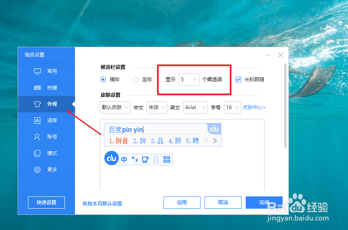
Task: Open the 模式 mode tab
Action: (x=46, y=153)
